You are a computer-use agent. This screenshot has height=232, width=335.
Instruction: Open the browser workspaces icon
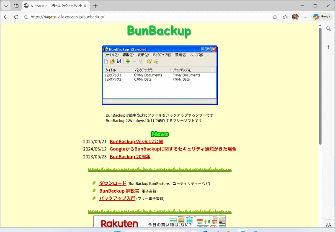16,6
